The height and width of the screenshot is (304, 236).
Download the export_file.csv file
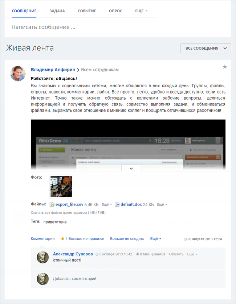point(69,204)
